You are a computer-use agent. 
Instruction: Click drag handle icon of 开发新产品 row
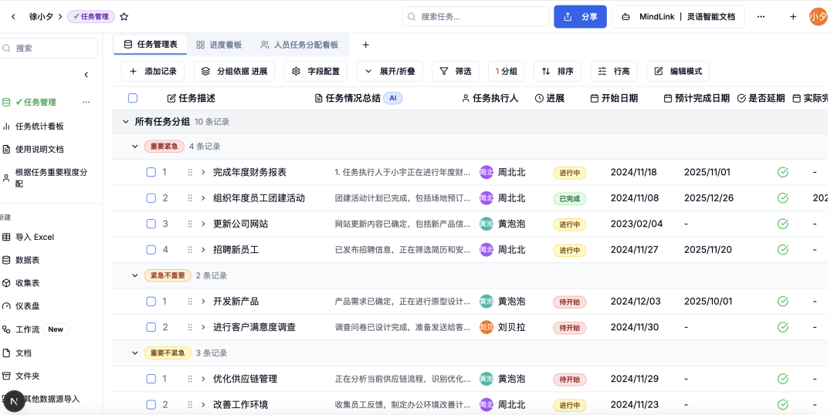[x=190, y=302]
